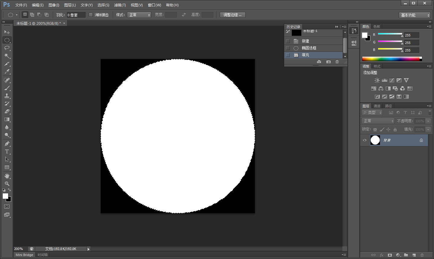Set history brush source for 椭圆选框
The height and width of the screenshot is (259, 434).
pyautogui.click(x=288, y=48)
